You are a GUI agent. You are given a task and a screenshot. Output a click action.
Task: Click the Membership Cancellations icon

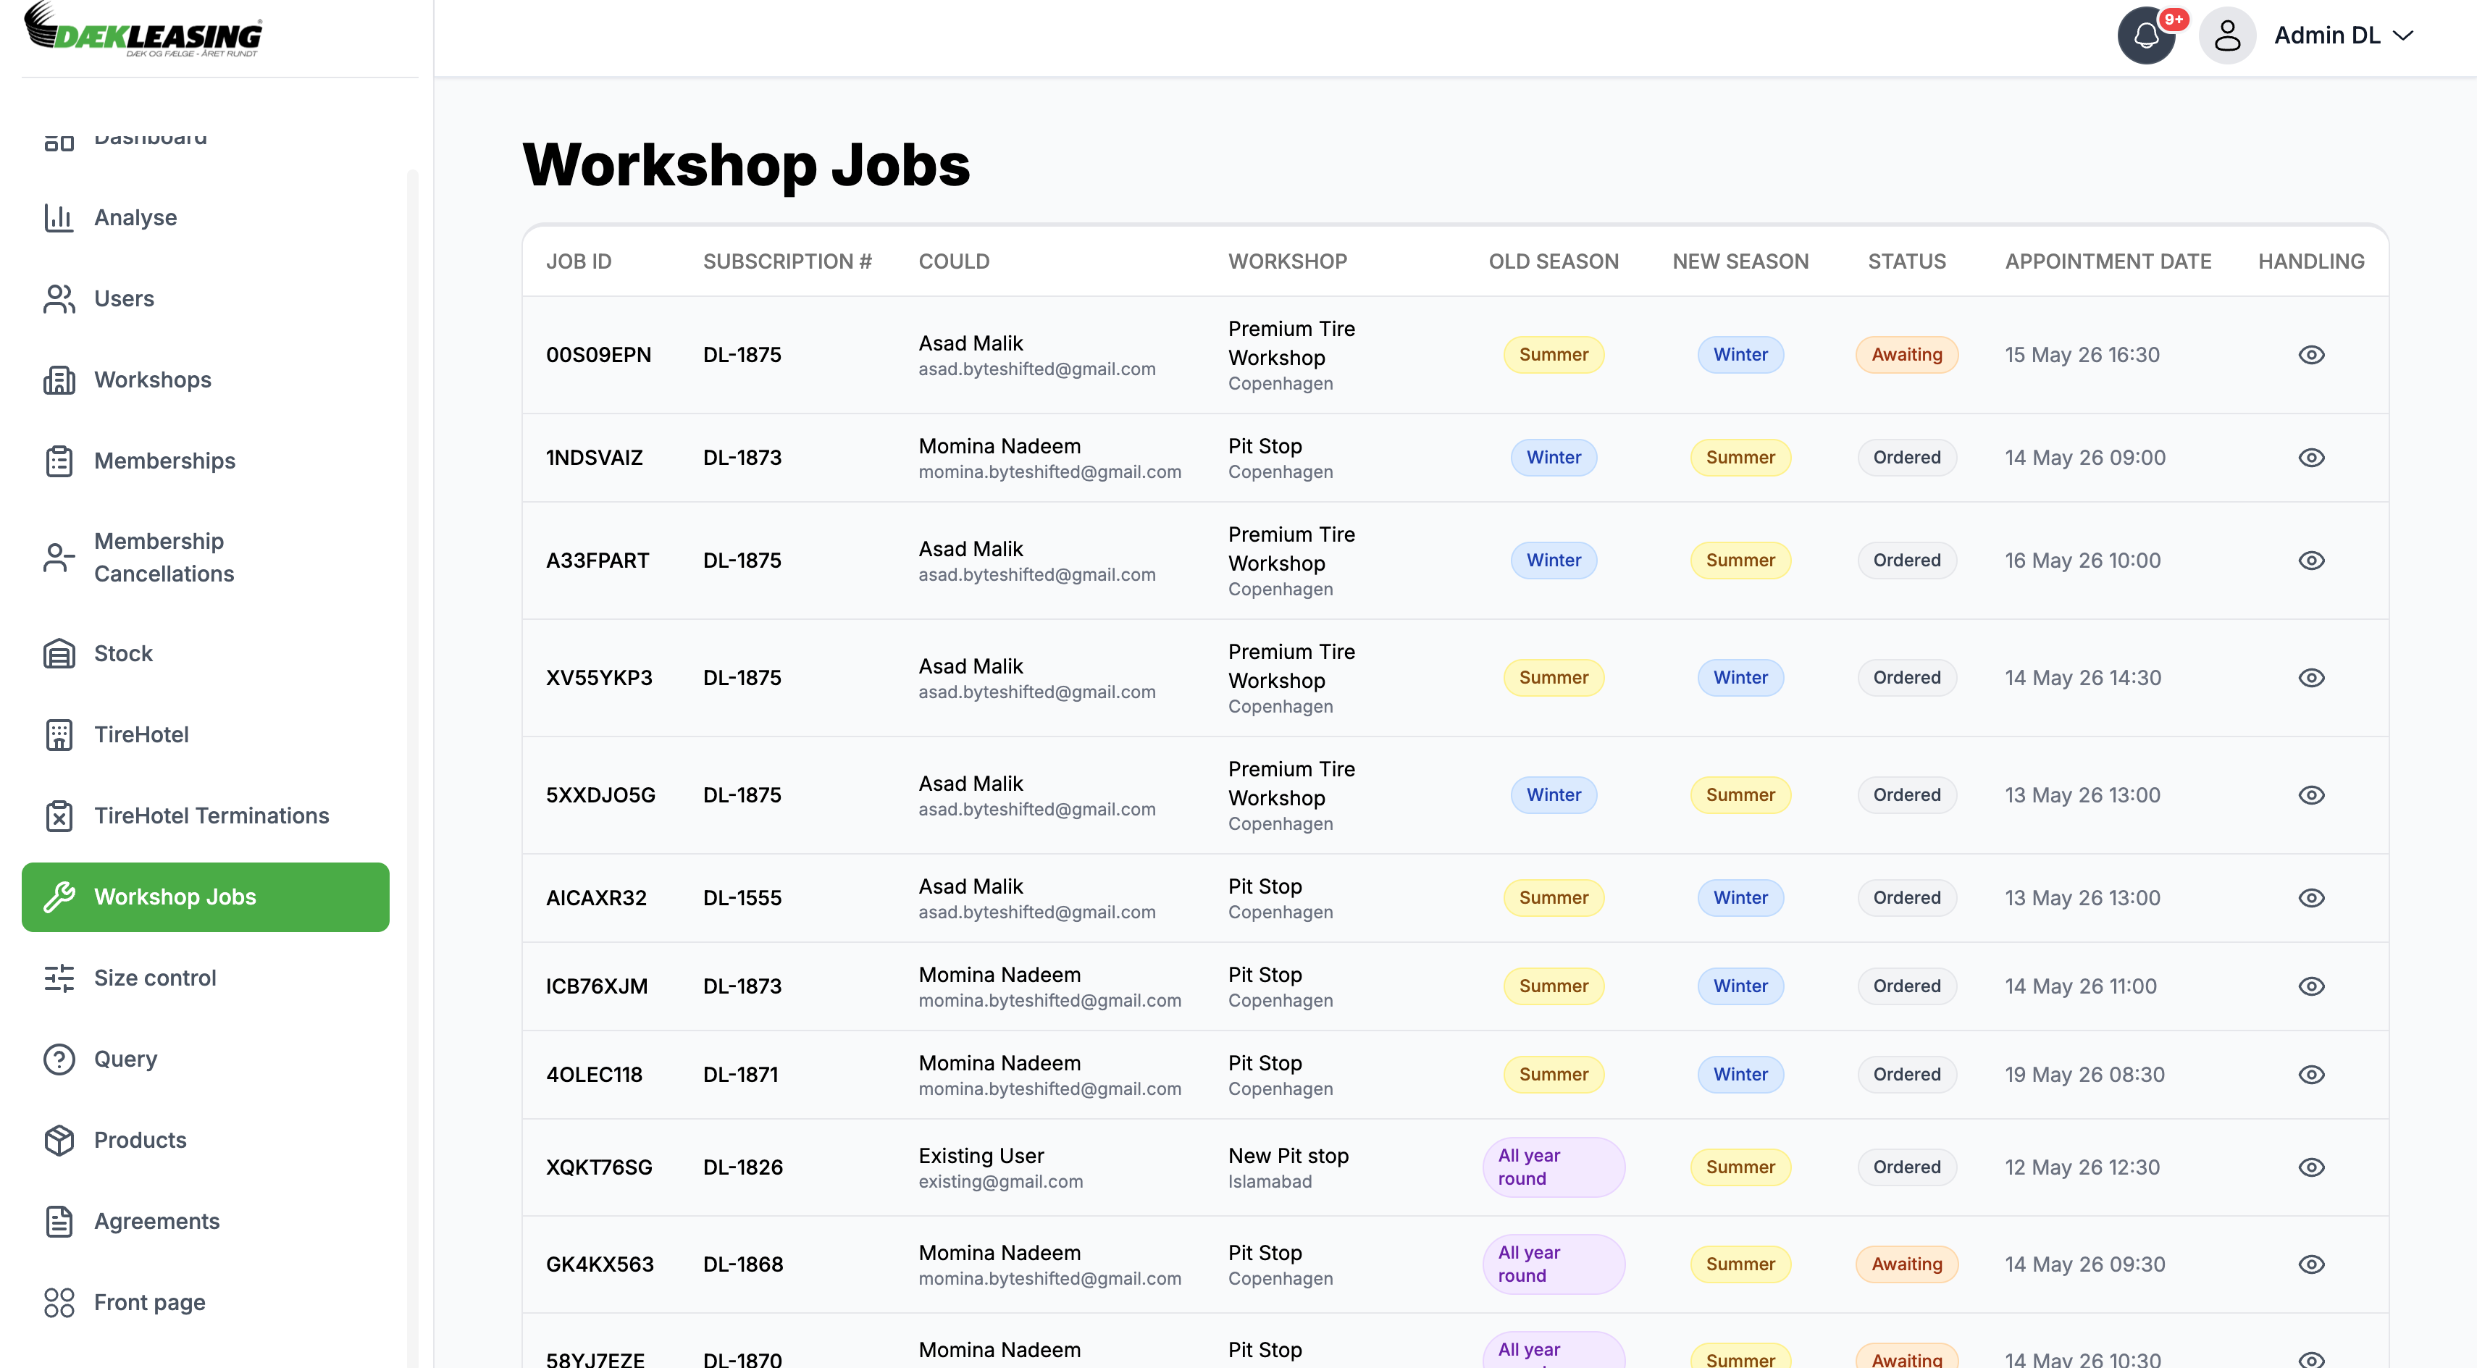pyautogui.click(x=59, y=558)
